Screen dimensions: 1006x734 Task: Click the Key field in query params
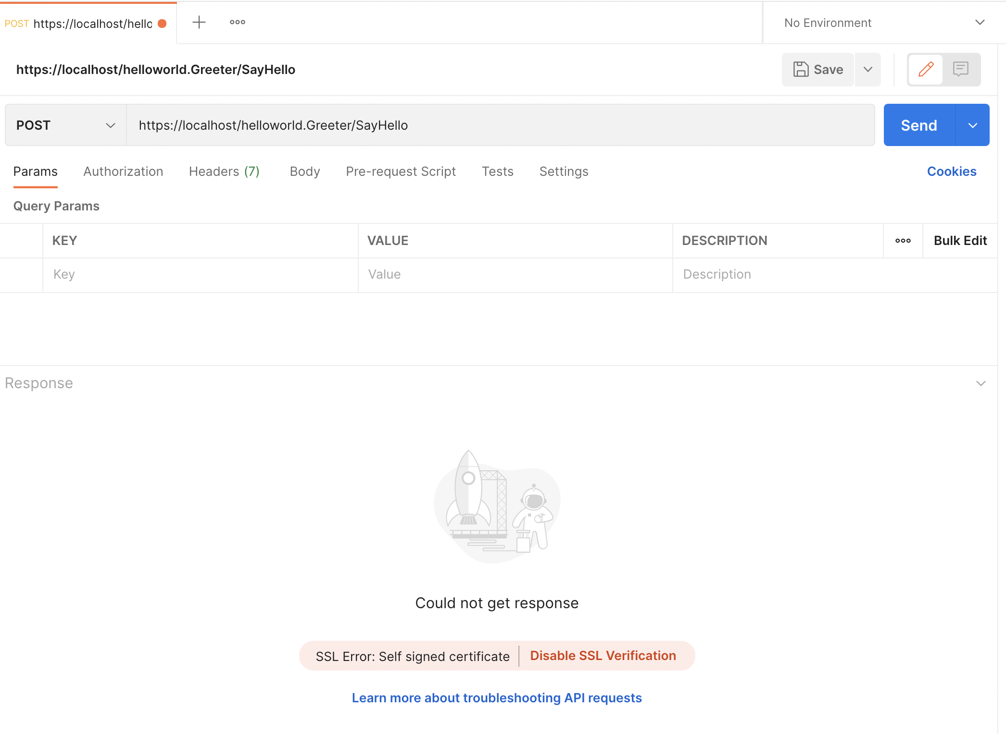tap(200, 274)
